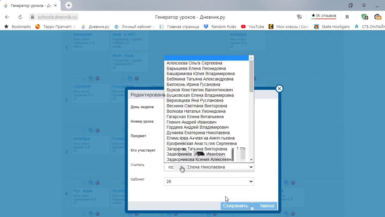The width and height of the screenshot is (385, 217).
Task: Cancel with the Отмена button
Action: tap(265, 206)
